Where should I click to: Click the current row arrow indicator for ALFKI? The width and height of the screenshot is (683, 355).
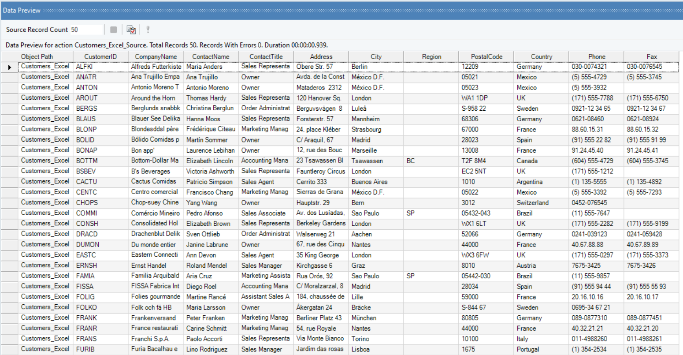tap(10, 67)
